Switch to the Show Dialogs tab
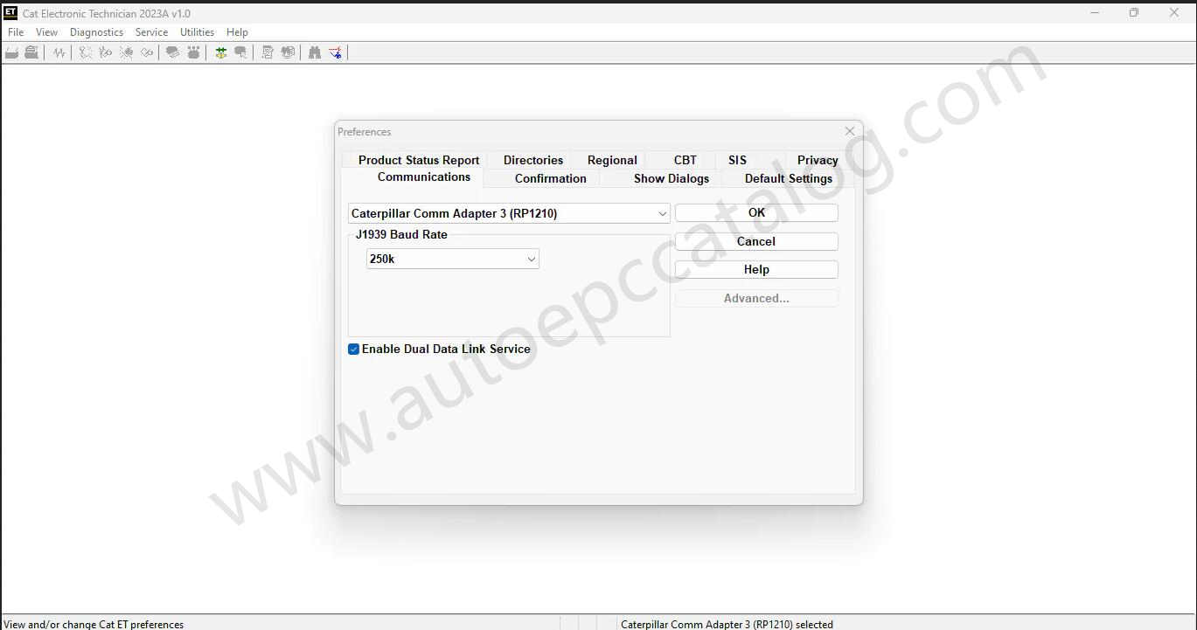 [672, 178]
